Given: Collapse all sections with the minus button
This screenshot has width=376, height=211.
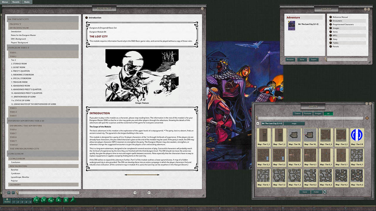Looking at the screenshot, I should coord(13,193).
